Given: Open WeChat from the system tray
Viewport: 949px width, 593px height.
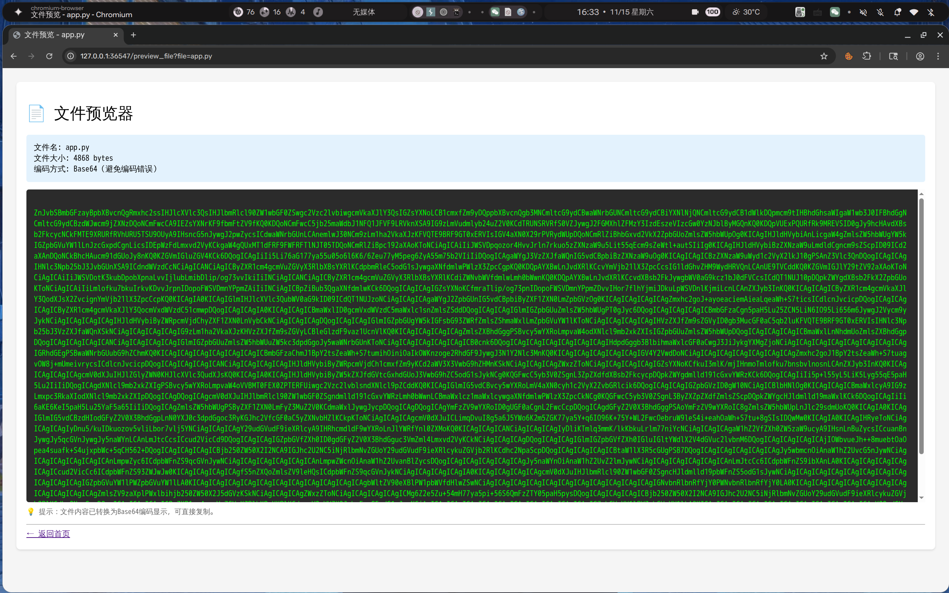Looking at the screenshot, I should click(835, 12).
